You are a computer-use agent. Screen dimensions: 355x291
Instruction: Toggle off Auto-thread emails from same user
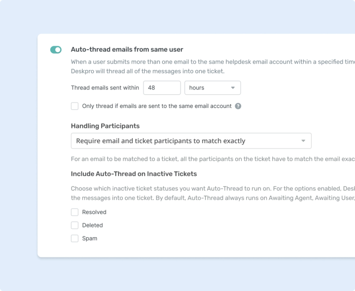(56, 50)
